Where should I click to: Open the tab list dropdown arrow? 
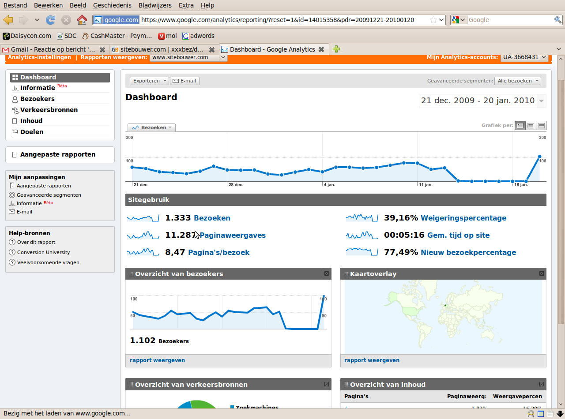(559, 49)
